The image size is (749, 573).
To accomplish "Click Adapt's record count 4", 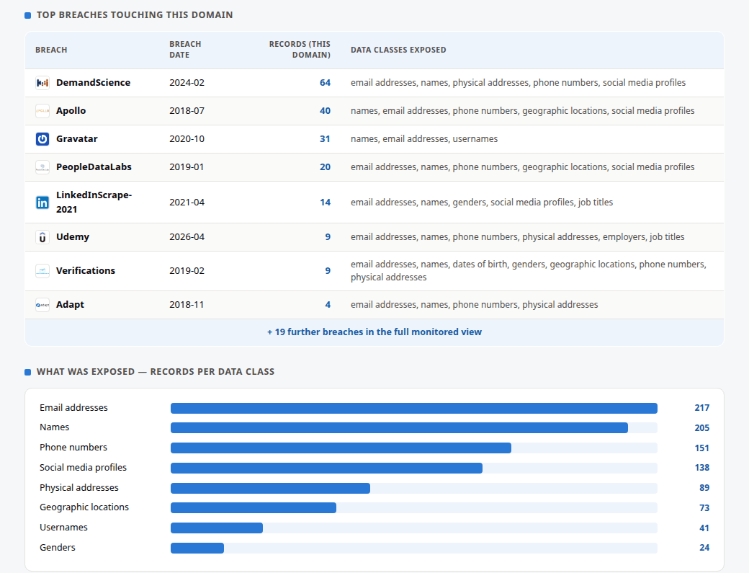I will click(328, 304).
